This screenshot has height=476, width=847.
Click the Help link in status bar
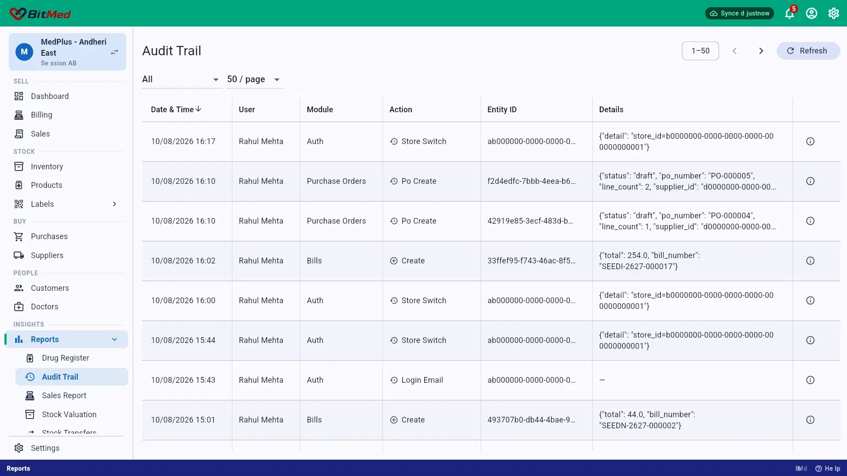(828, 468)
